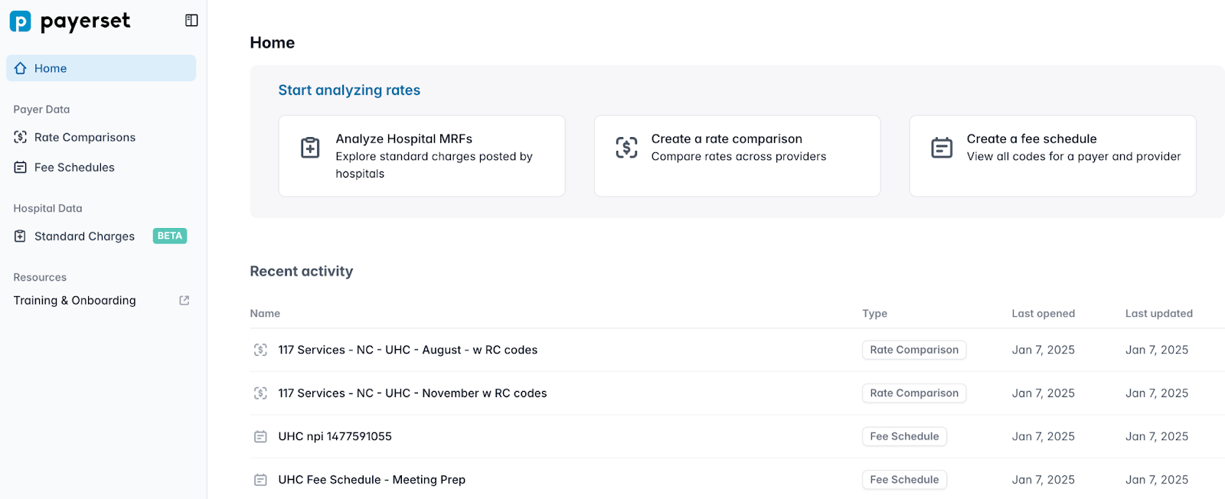
Task: Click the fee schedule icon beside UHC npi 1477591055
Action: pyautogui.click(x=260, y=436)
